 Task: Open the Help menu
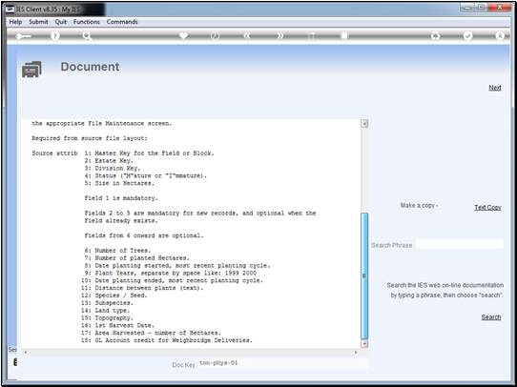[15, 22]
